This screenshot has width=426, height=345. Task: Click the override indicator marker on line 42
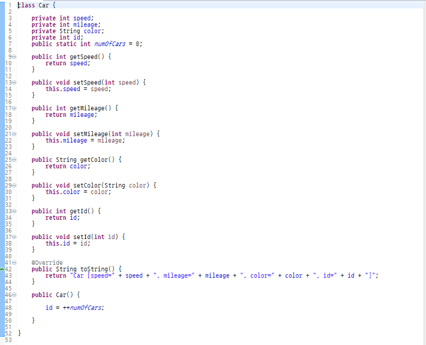click(x=2, y=269)
